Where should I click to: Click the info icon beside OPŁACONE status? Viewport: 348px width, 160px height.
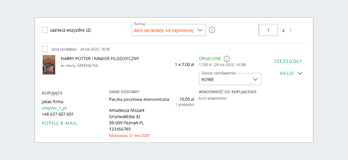click(x=227, y=59)
